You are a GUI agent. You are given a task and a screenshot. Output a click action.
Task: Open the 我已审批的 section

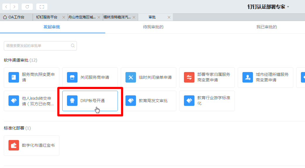[x=266, y=27]
